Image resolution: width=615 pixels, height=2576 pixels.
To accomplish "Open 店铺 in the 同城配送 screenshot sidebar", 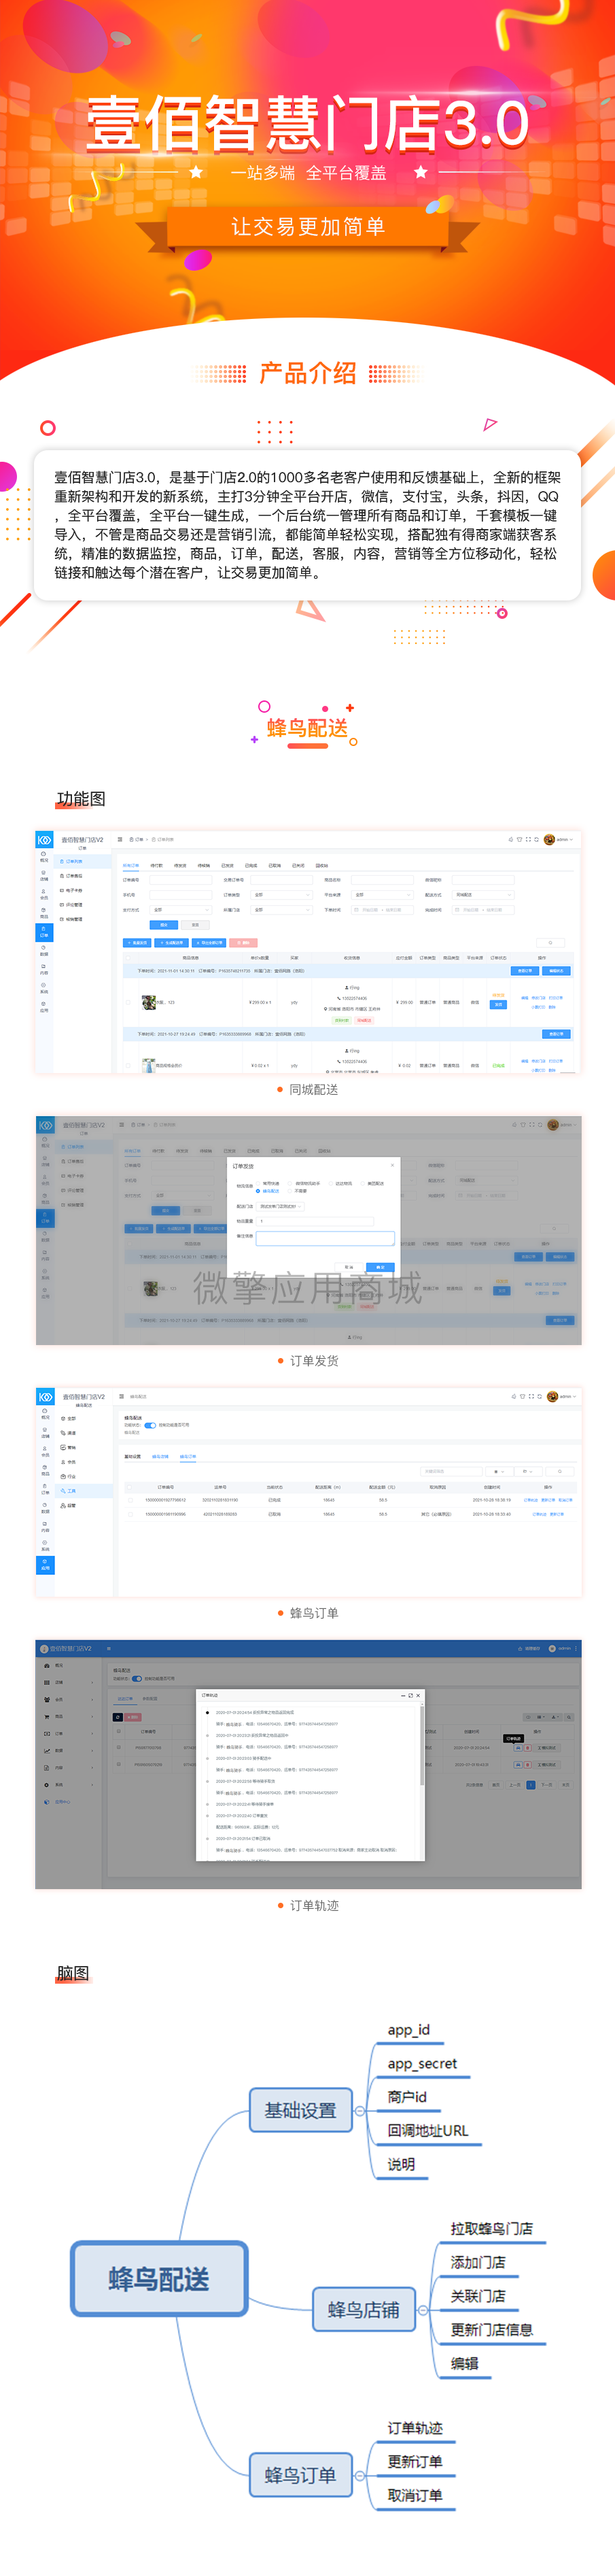I will coord(44,876).
